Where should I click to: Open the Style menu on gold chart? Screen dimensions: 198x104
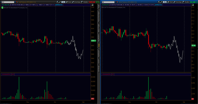[x=68, y=2]
